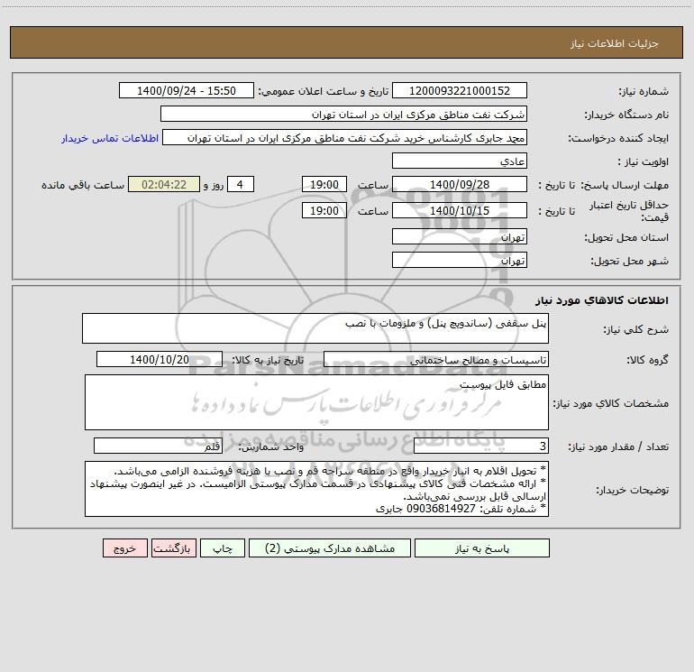Screen dimensions: 694x672
Task: Click the شرح کلی نیاز text box
Action: coord(315,328)
